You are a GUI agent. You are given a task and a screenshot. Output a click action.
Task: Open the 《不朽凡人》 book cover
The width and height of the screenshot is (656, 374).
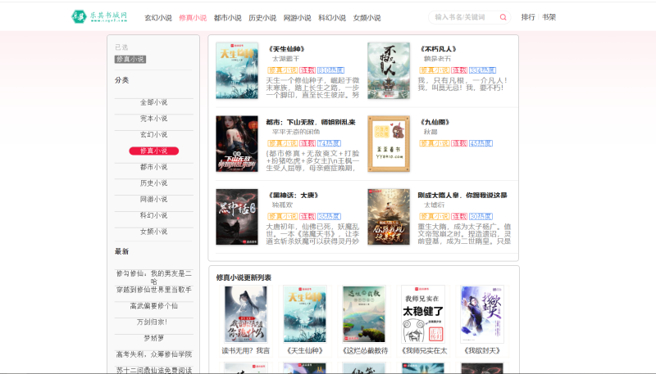389,70
